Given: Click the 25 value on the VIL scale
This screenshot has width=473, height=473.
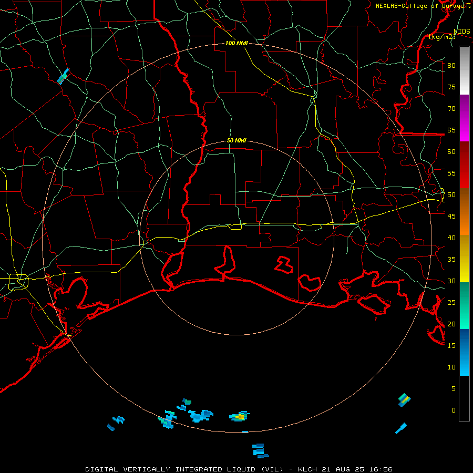Looking at the screenshot, I should (451, 303).
